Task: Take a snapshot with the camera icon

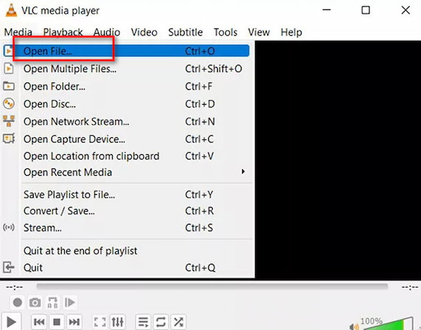Action: (35, 303)
